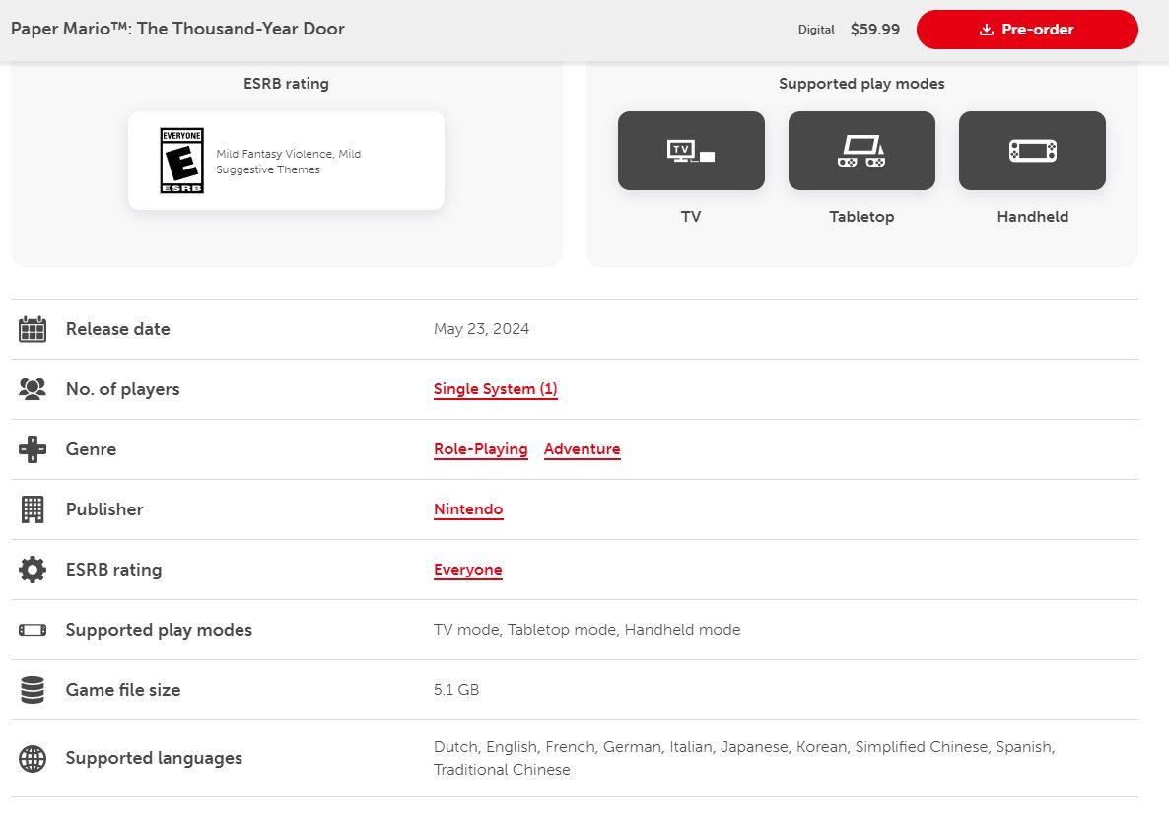This screenshot has width=1169, height=813.
Task: Open the Adventure genre link
Action: (x=583, y=449)
